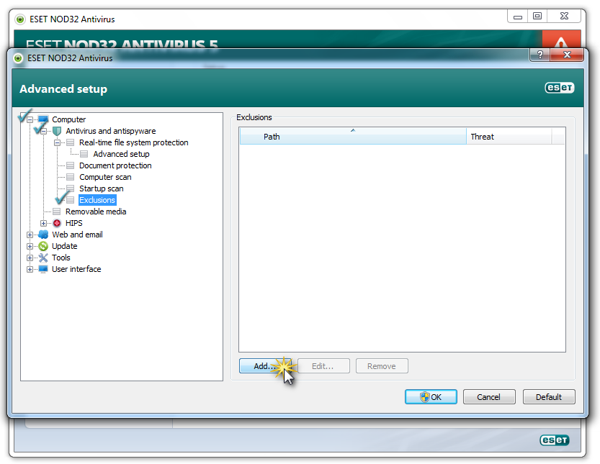The width and height of the screenshot is (600, 464).
Task: Select Tools label in tree
Action: (x=61, y=258)
